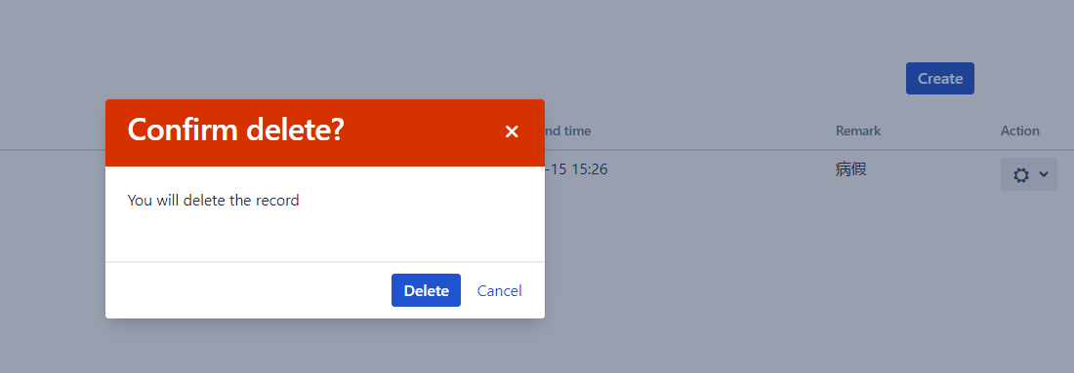Image resolution: width=1074 pixels, height=373 pixels.
Task: Click "You will delete the record" message
Action: (x=213, y=201)
